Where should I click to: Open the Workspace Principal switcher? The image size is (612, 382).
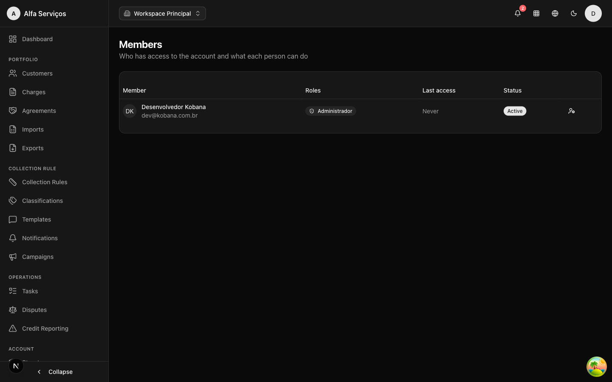[x=162, y=13]
